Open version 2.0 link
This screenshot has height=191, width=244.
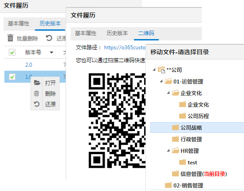coord(29,65)
